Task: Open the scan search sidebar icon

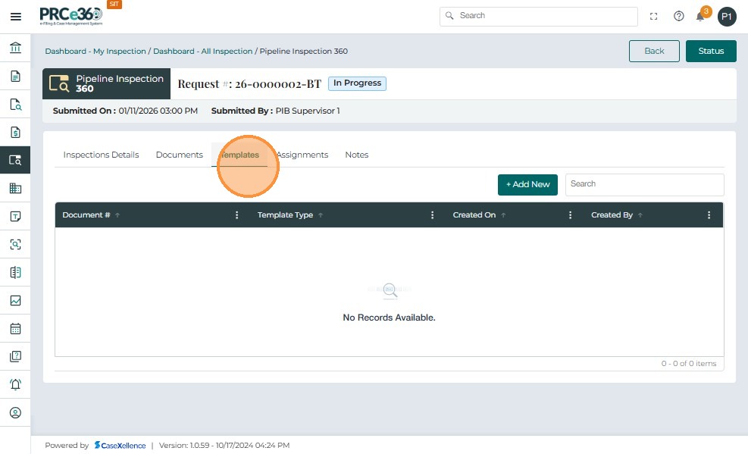Action: [x=15, y=244]
